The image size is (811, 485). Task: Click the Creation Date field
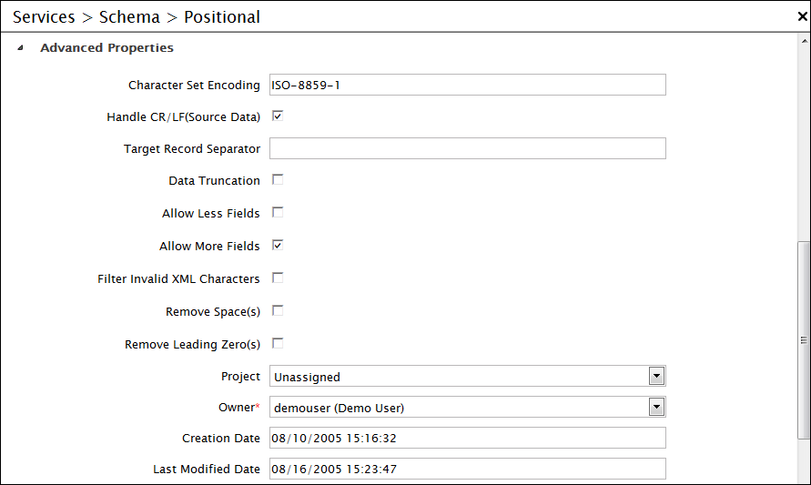pyautogui.click(x=467, y=439)
